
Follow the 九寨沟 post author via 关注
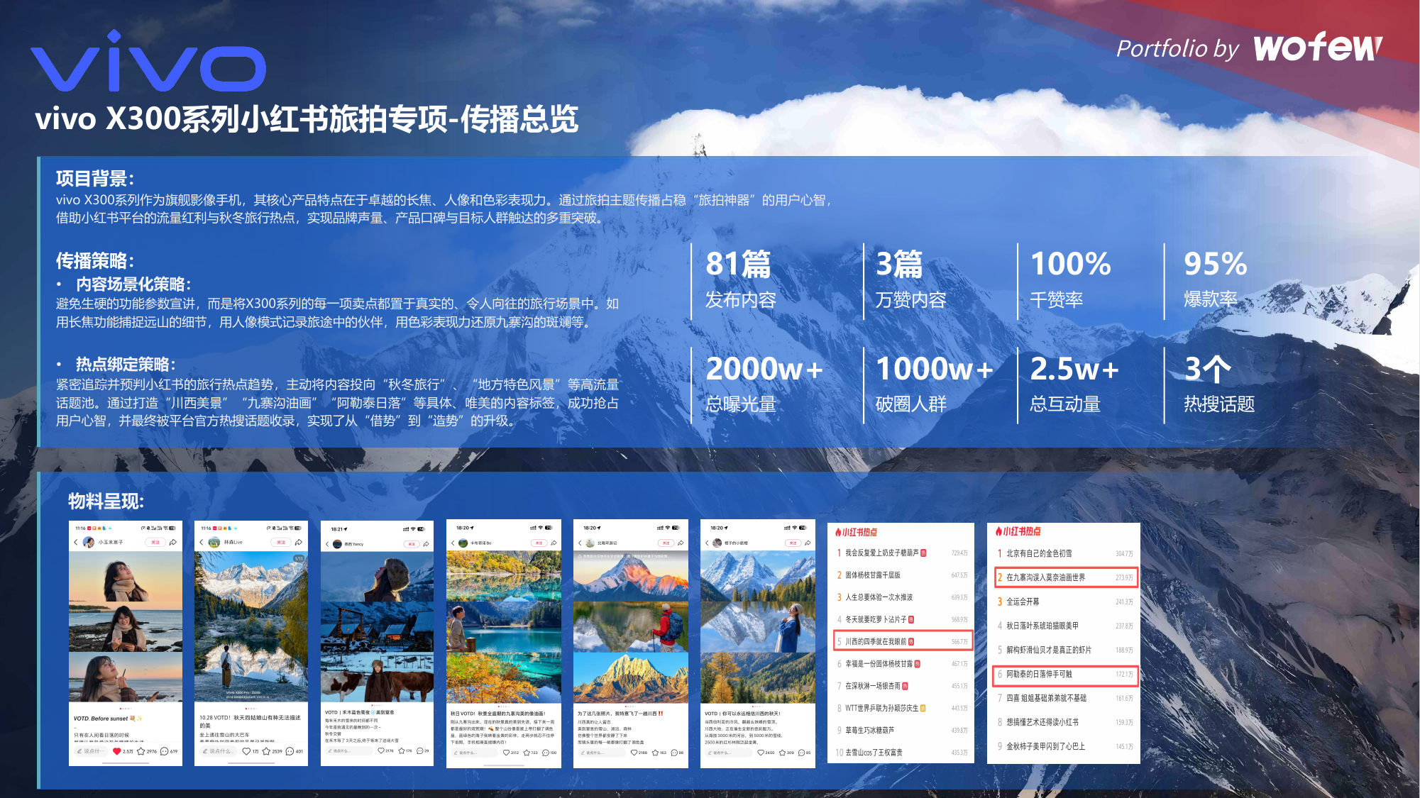coord(539,543)
